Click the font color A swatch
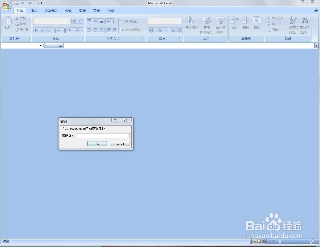This screenshot has height=247, width=320. point(78,30)
